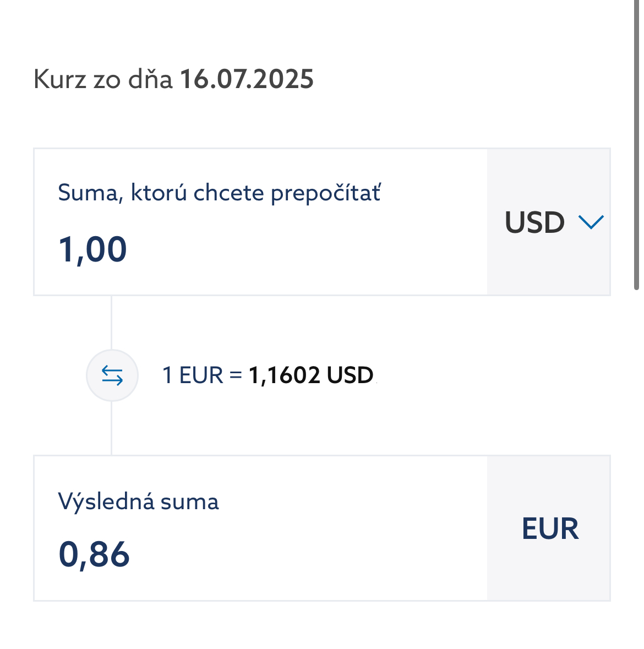Click the "1 EUR =" rate text
644x649 pixels.
click(x=202, y=375)
